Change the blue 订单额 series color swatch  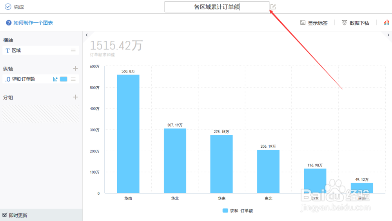click(x=64, y=79)
